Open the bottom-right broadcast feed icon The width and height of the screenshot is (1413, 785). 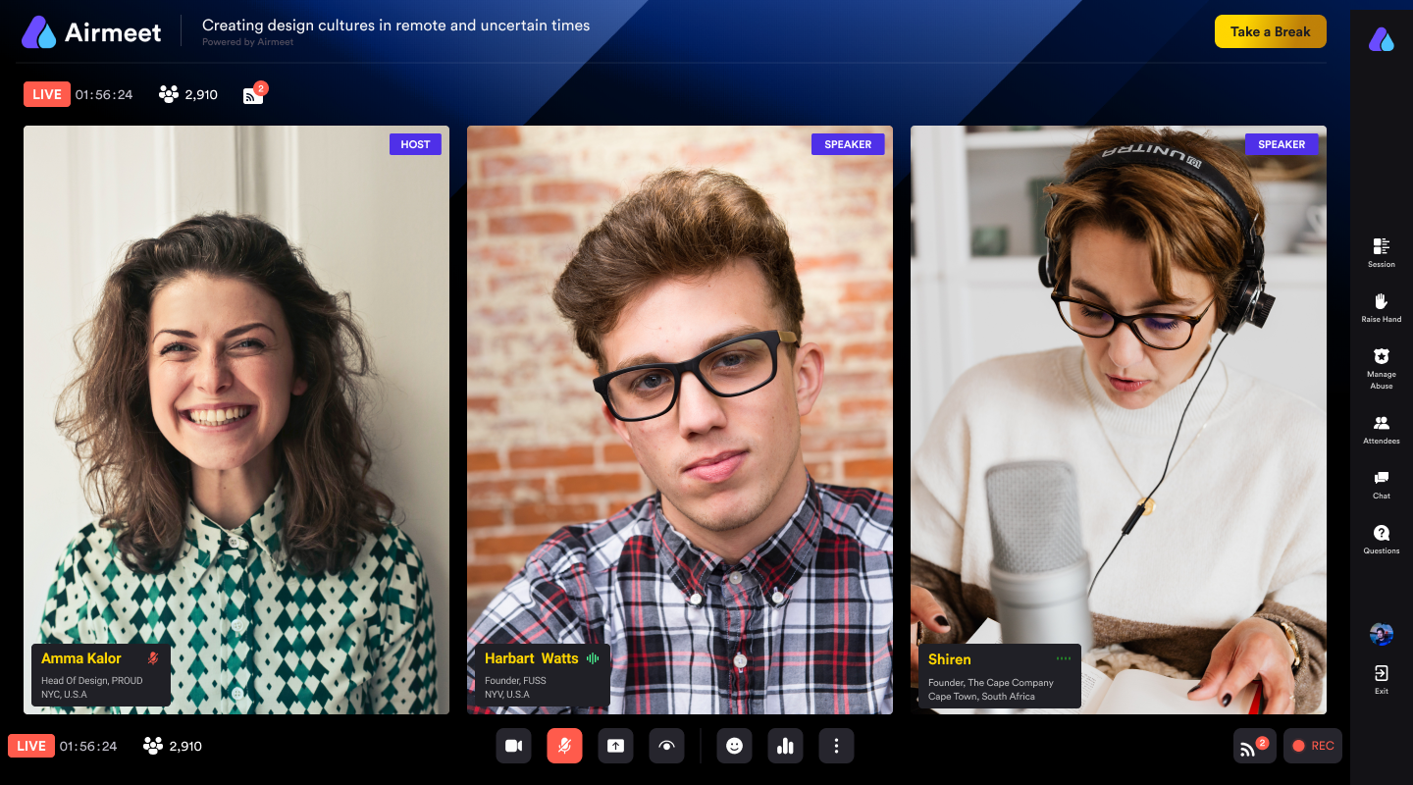(1254, 746)
